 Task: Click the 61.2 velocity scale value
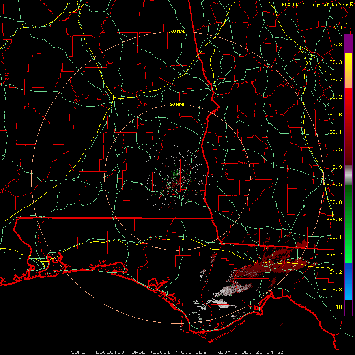[x=336, y=97]
